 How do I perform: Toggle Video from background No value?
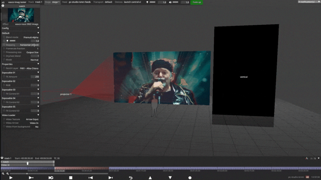coord(37,127)
